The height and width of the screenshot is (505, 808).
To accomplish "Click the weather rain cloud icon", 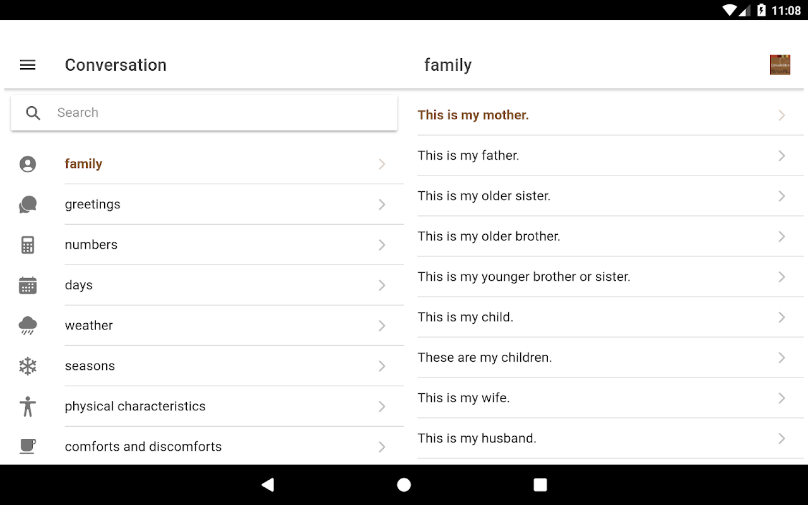I will click(28, 326).
